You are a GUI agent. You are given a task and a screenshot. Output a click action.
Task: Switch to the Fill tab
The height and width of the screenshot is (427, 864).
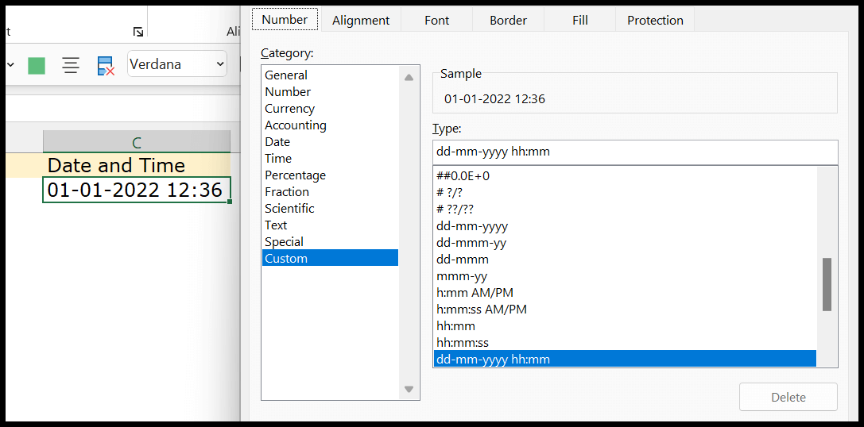[580, 21]
